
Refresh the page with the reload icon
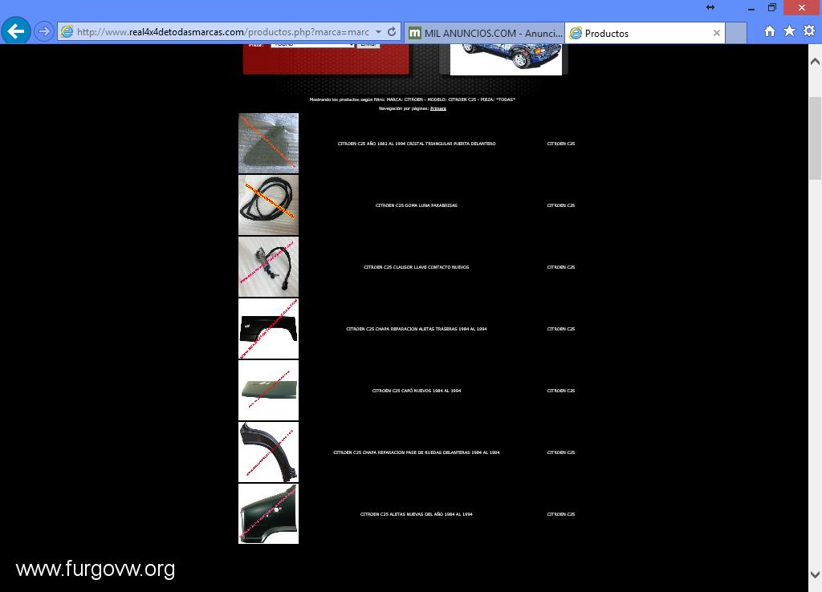coord(392,31)
